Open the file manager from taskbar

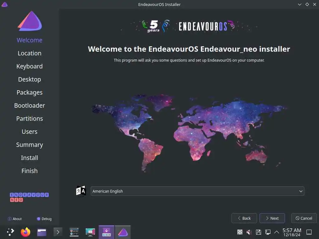pyautogui.click(x=42, y=232)
